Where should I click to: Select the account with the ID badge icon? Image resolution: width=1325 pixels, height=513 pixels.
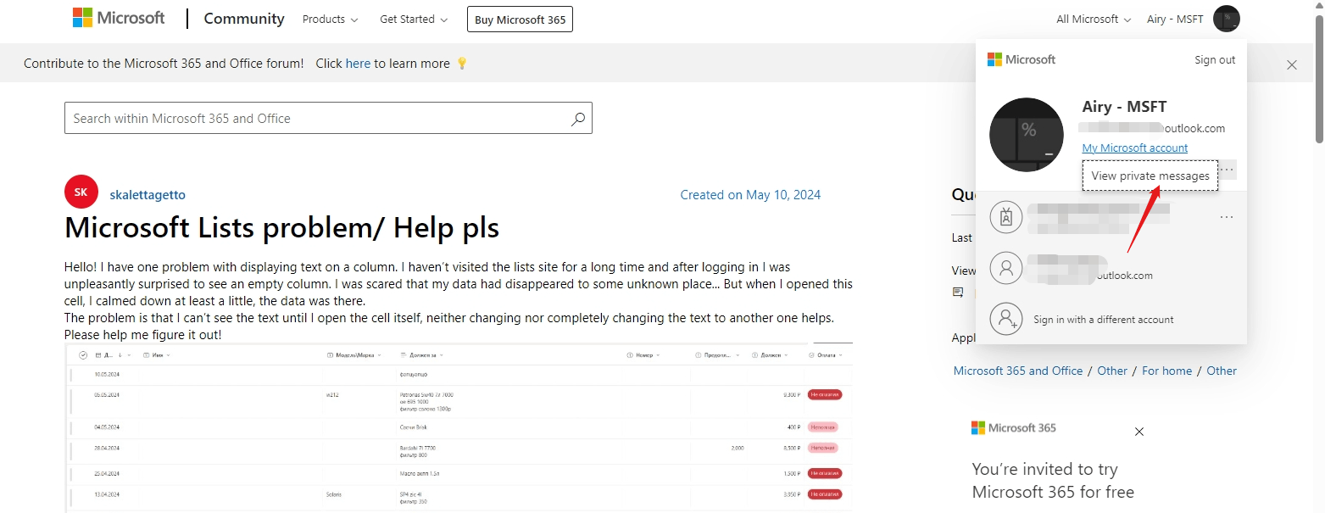tap(1005, 217)
